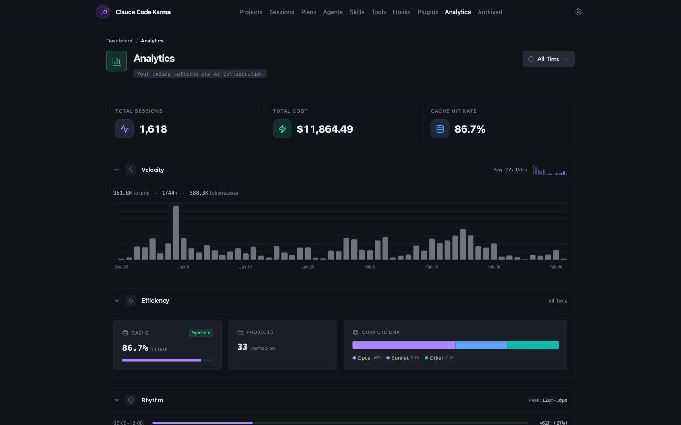Open the settings gear in top right
This screenshot has width=681, height=425.
coord(578,12)
